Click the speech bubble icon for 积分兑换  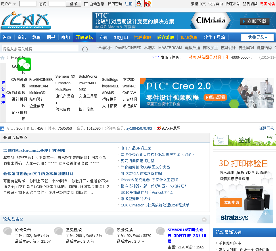[110, 231]
